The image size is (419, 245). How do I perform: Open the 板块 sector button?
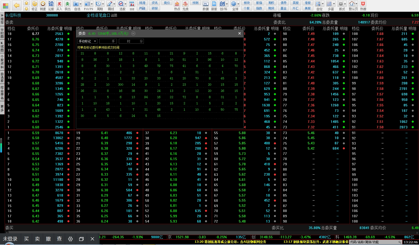[x=247, y=3]
